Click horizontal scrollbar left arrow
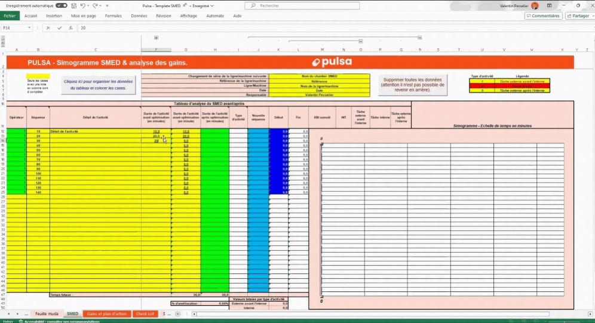This screenshot has height=323, width=595. [194, 314]
